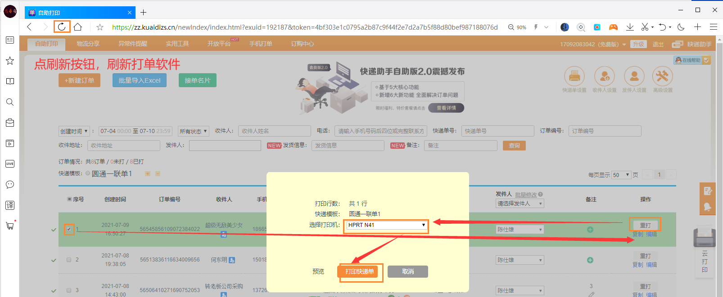Screen dimensions: 723x297
Task: Open sidebar favorites star
Action: tap(10, 61)
